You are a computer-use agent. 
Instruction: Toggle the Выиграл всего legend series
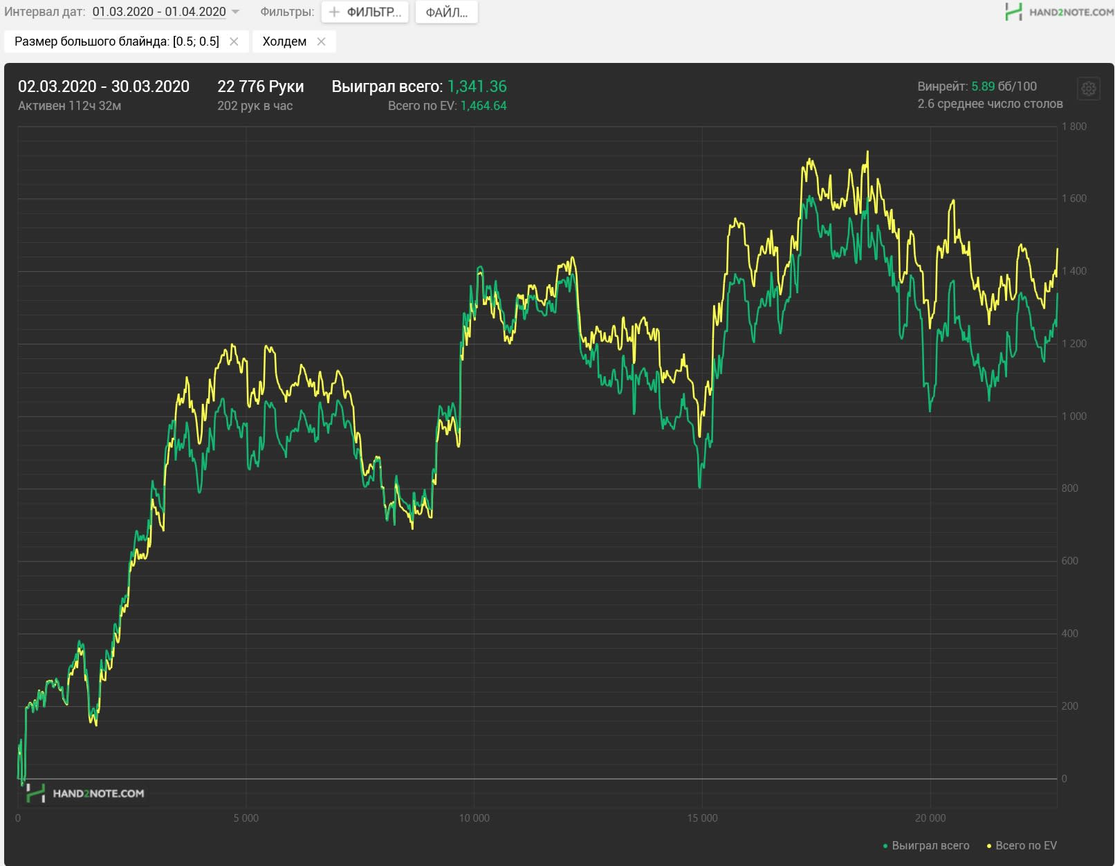(x=925, y=845)
